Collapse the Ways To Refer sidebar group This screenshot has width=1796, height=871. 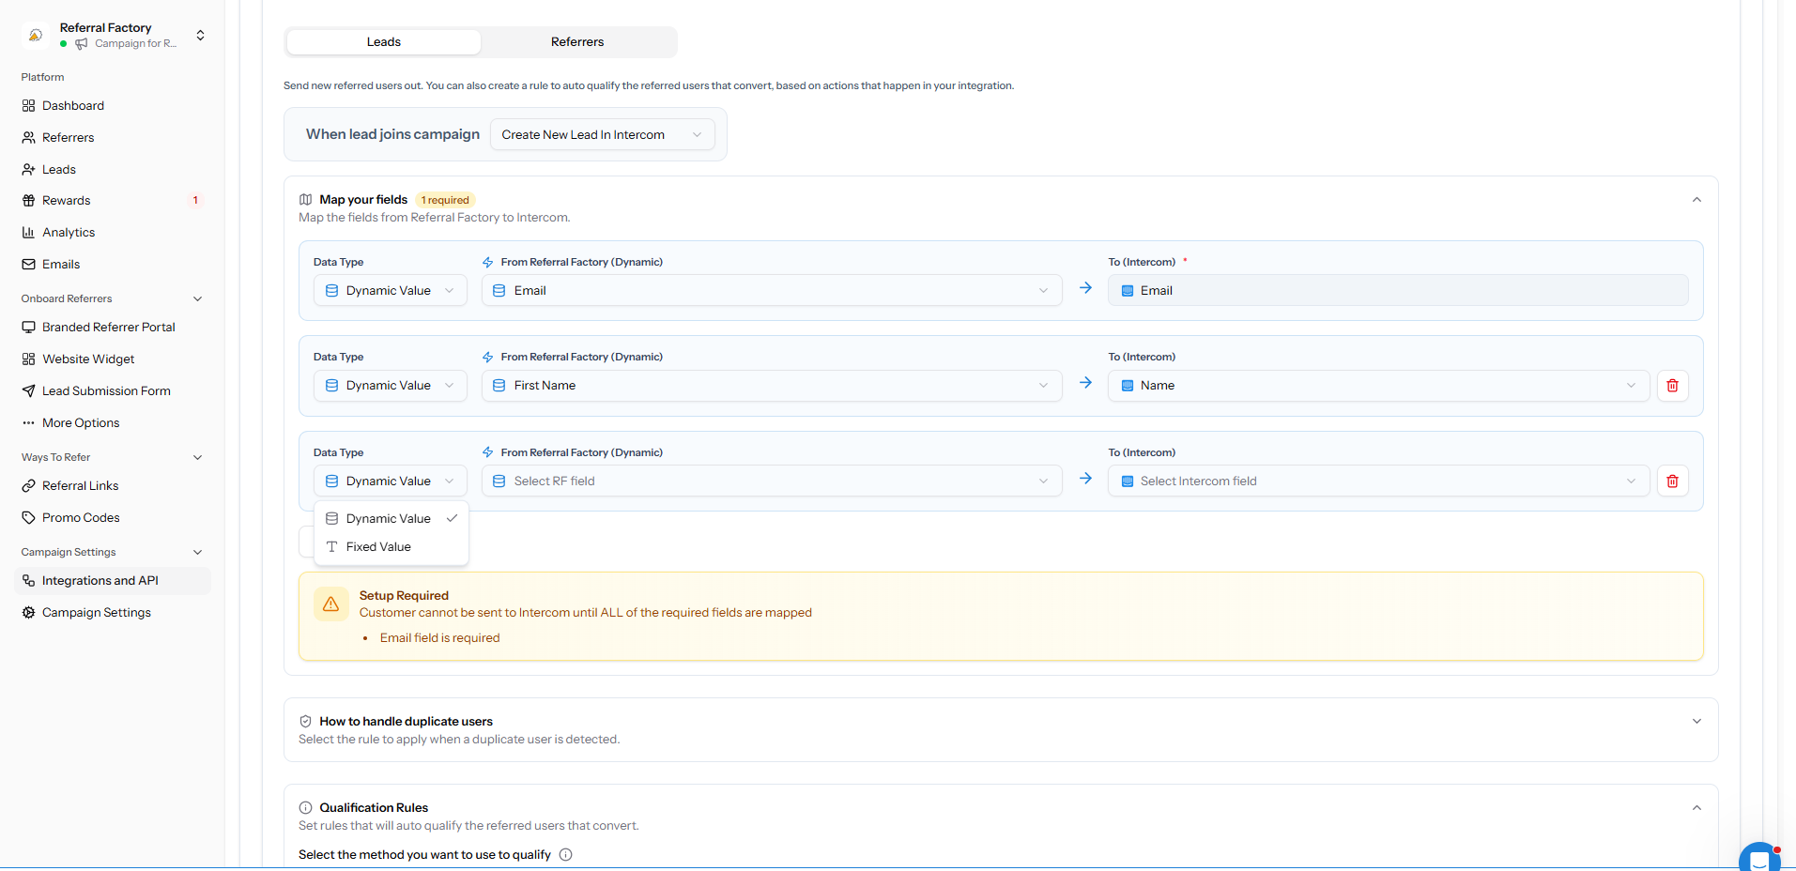click(x=197, y=458)
